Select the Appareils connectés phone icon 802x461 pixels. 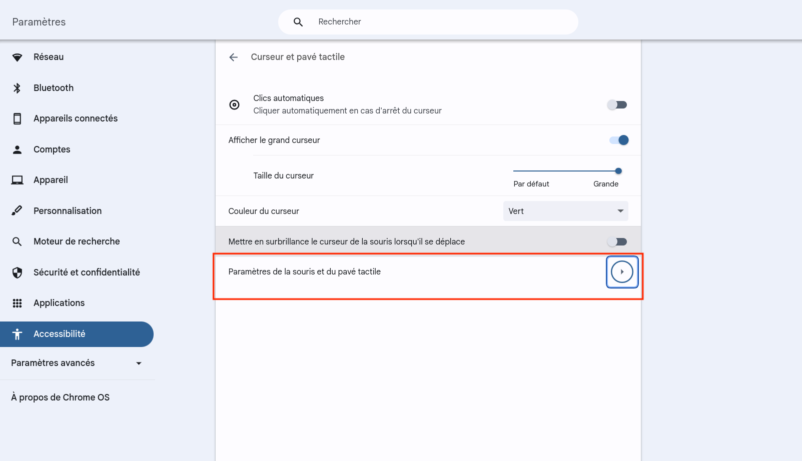point(17,118)
